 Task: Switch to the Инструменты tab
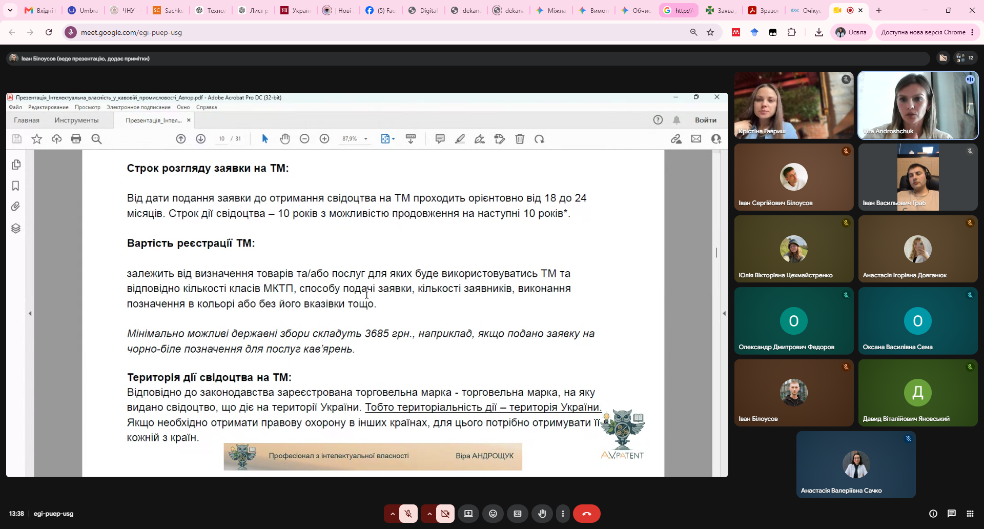(76, 120)
